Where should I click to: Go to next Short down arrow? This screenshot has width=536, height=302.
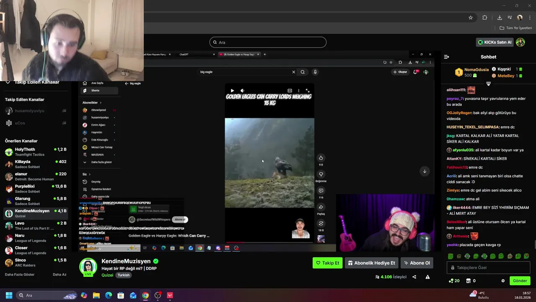click(x=424, y=171)
